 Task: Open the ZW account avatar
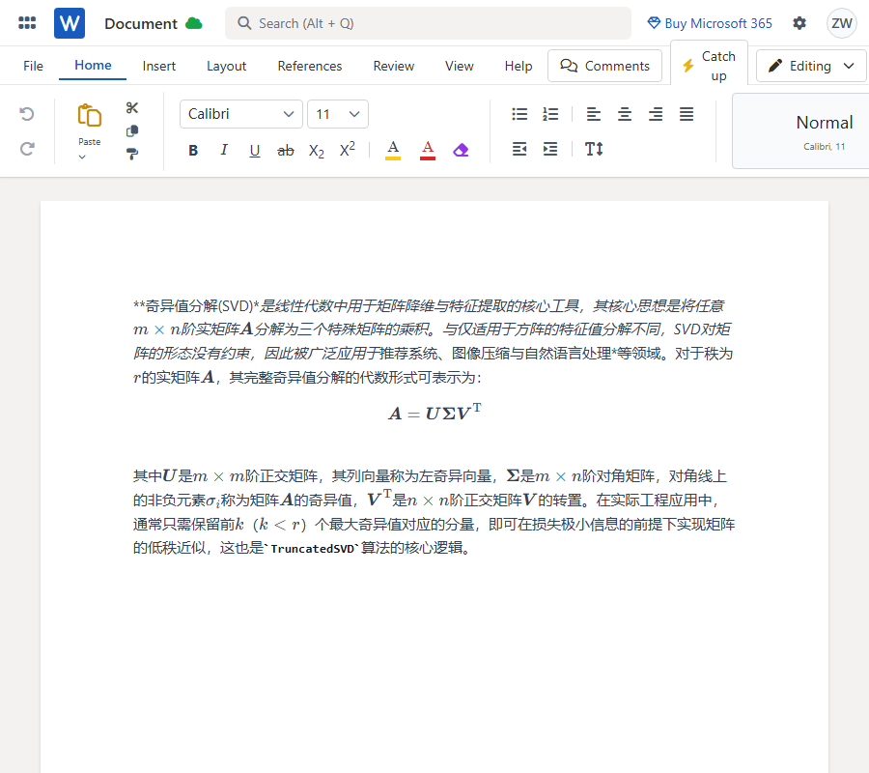point(841,23)
